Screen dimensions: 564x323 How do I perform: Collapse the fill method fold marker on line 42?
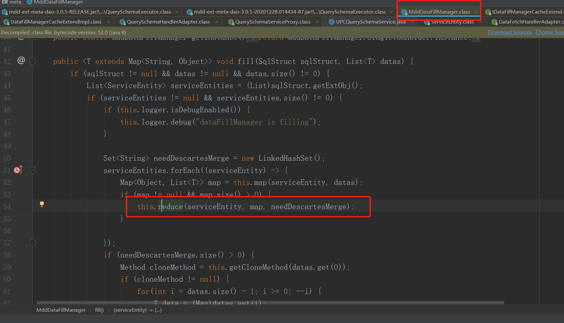click(x=32, y=61)
